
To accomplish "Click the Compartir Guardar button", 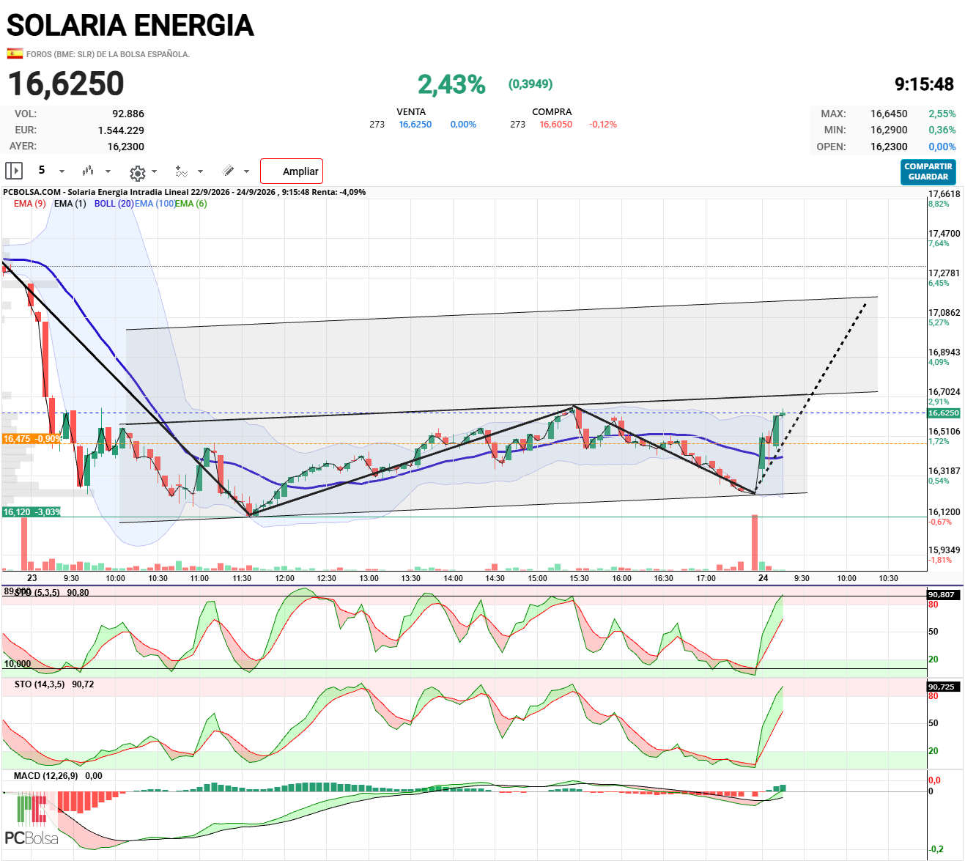I will point(928,171).
